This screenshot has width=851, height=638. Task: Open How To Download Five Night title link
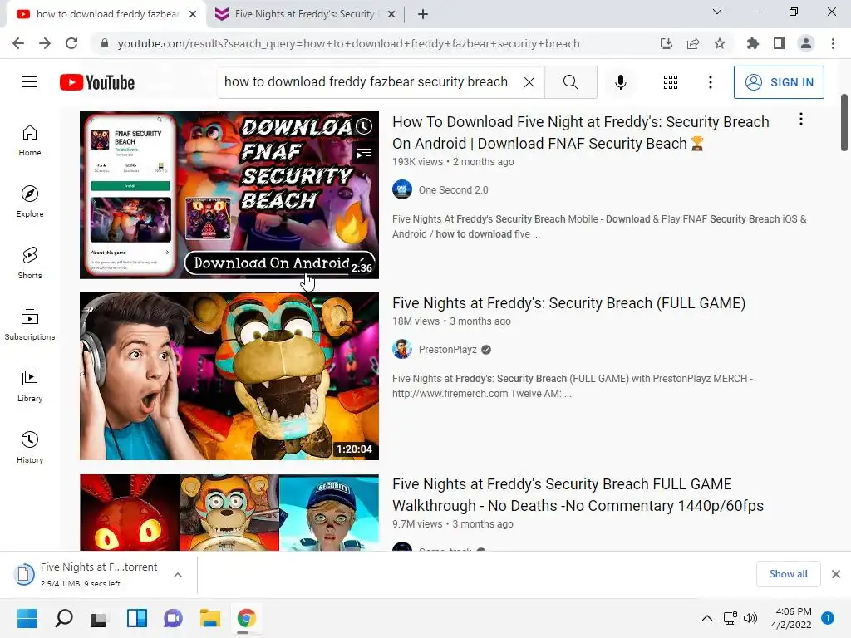pyautogui.click(x=581, y=132)
